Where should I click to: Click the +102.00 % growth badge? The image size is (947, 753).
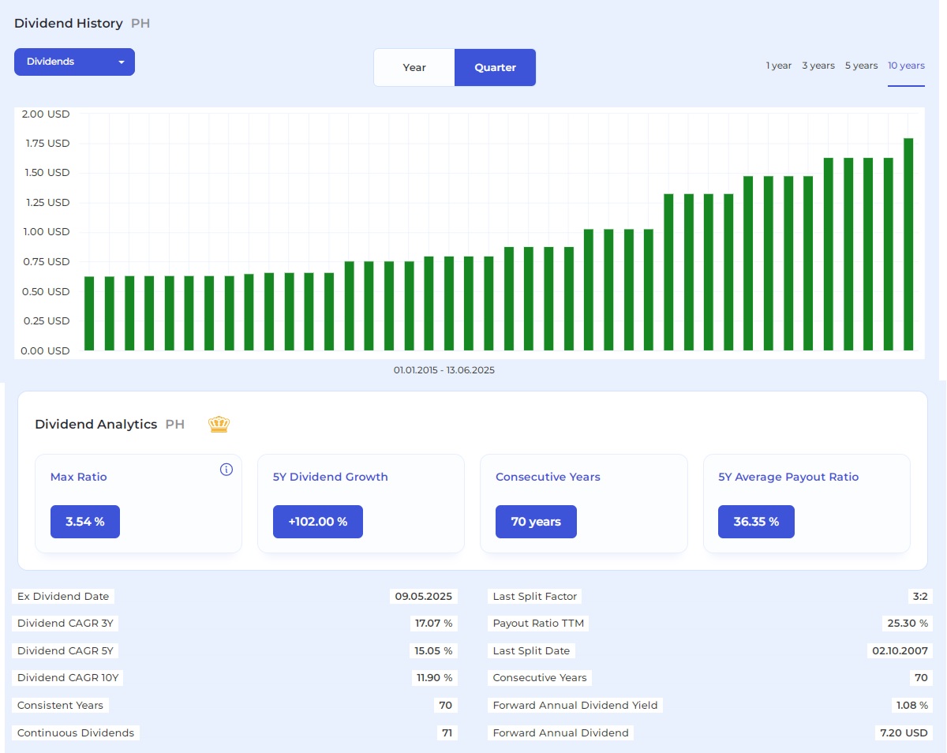coord(318,522)
